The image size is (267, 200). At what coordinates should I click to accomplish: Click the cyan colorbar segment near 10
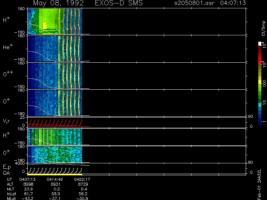[x=260, y=105]
